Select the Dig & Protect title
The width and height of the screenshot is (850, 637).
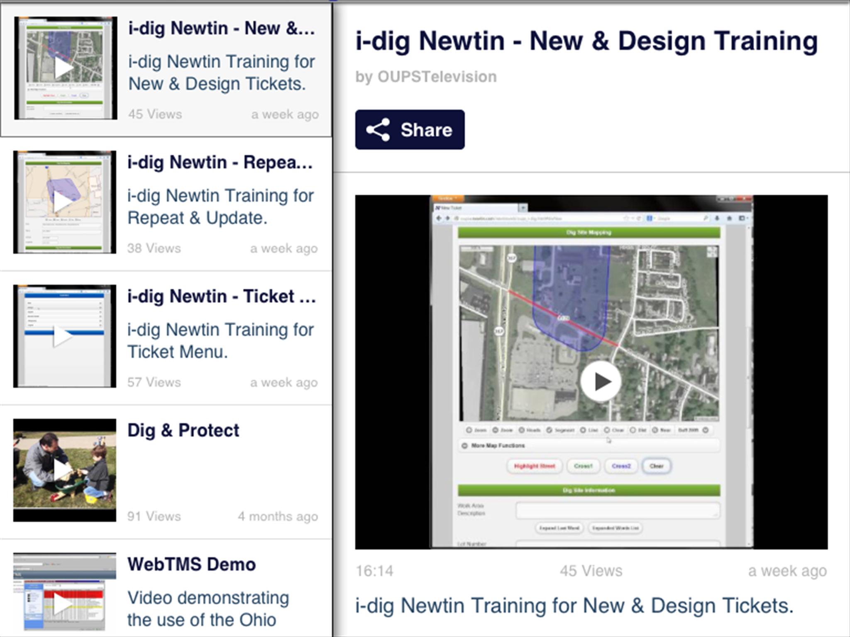click(183, 430)
